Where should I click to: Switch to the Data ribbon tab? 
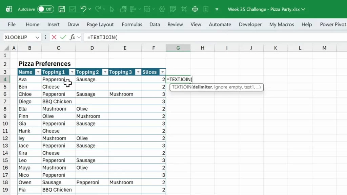click(155, 24)
